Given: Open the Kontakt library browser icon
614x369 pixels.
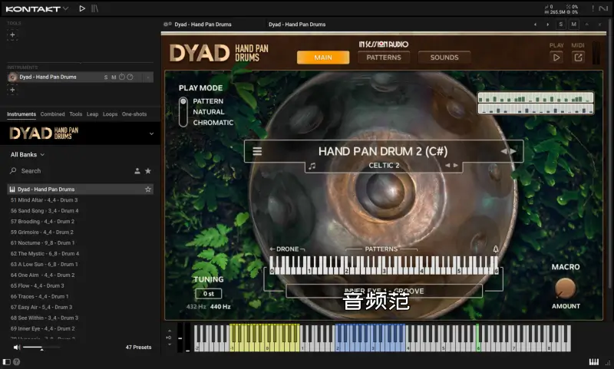Looking at the screenshot, I should click(x=94, y=8).
